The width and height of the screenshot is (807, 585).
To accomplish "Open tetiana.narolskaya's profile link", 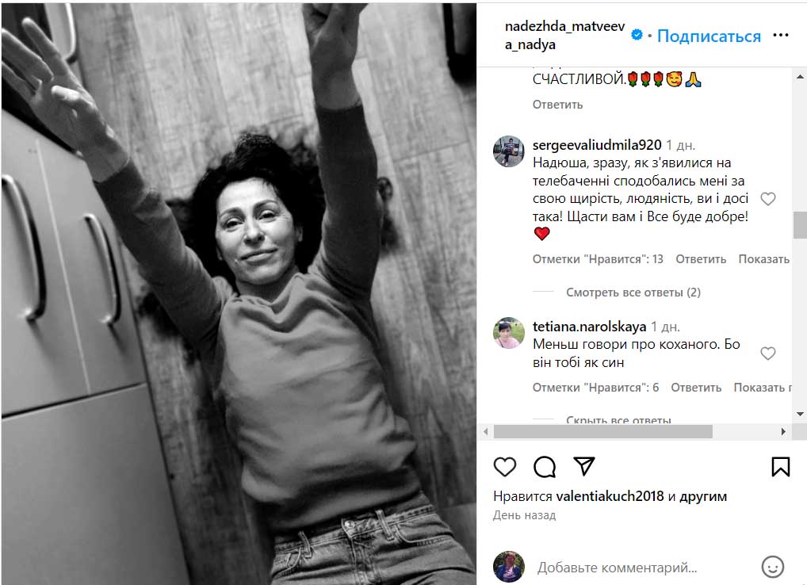I will pos(589,327).
